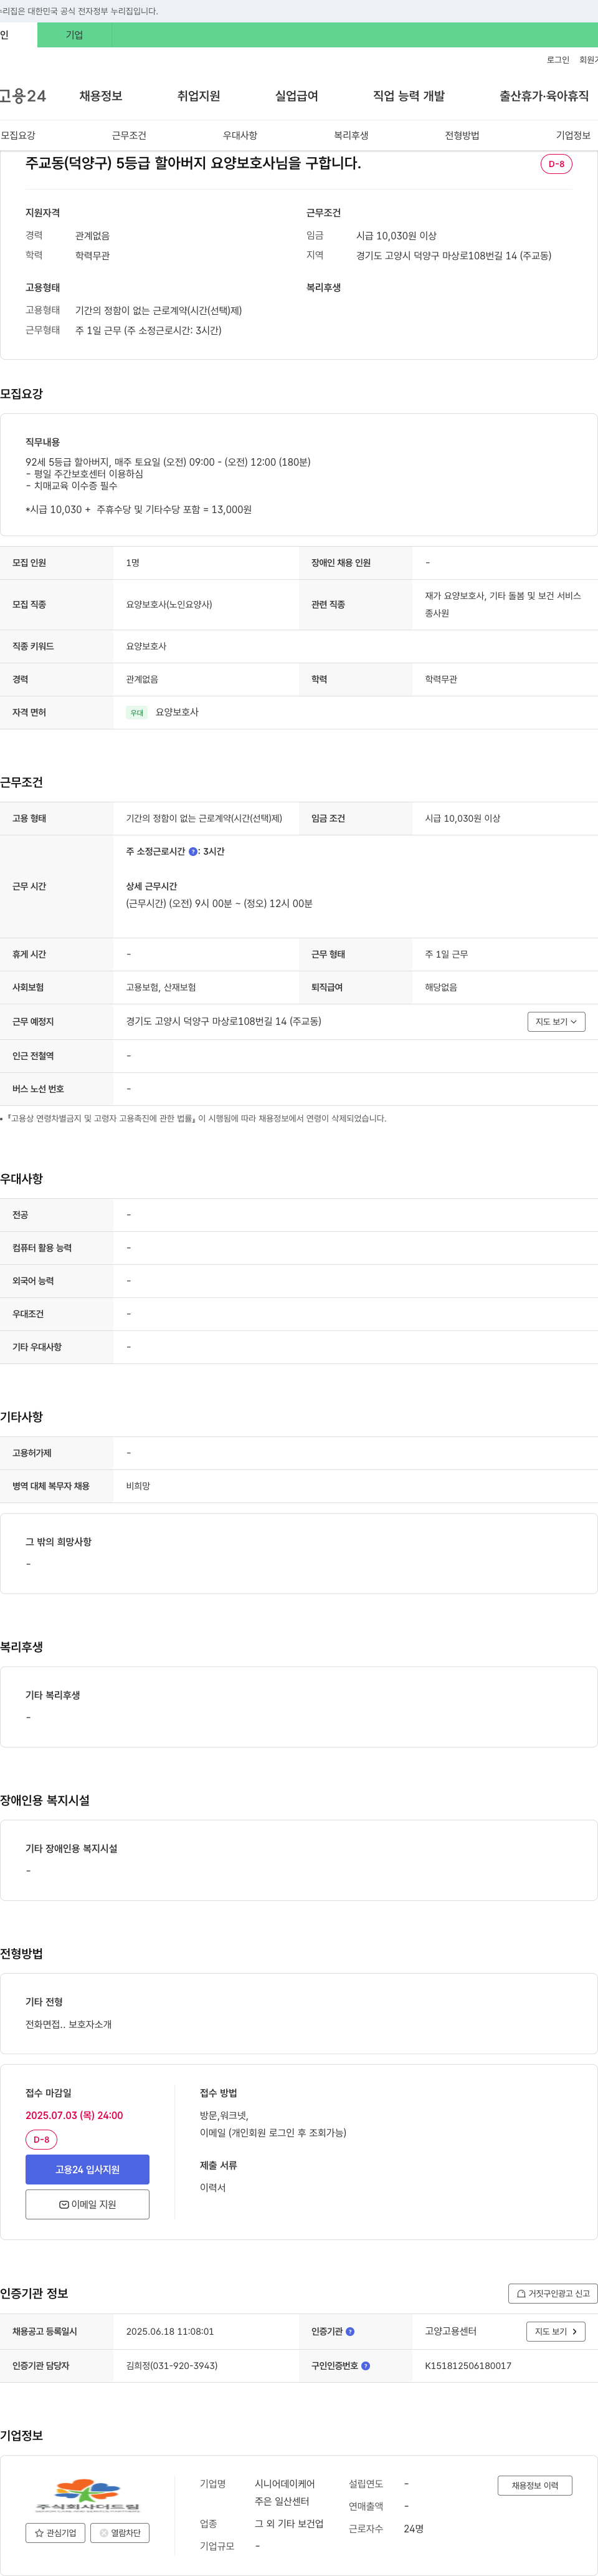The image size is (598, 2576).
Task: Click the job title heading 주교동(덕양구) 5등급
Action: click(193, 163)
